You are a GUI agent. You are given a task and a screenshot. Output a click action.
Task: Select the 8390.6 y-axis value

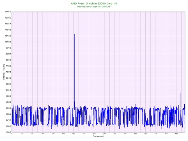click(8, 60)
